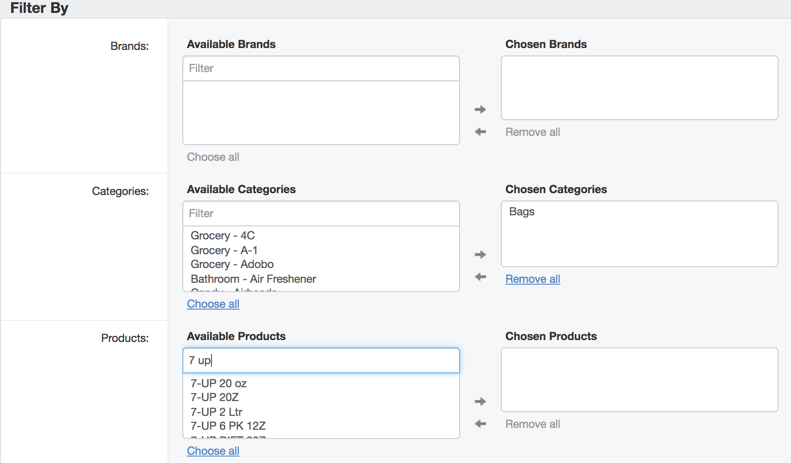
Task: Remove all chosen categories
Action: pos(533,279)
